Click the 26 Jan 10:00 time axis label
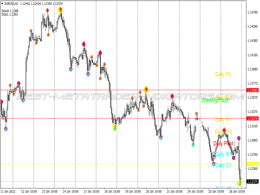260x195 pixels. [x=237, y=191]
